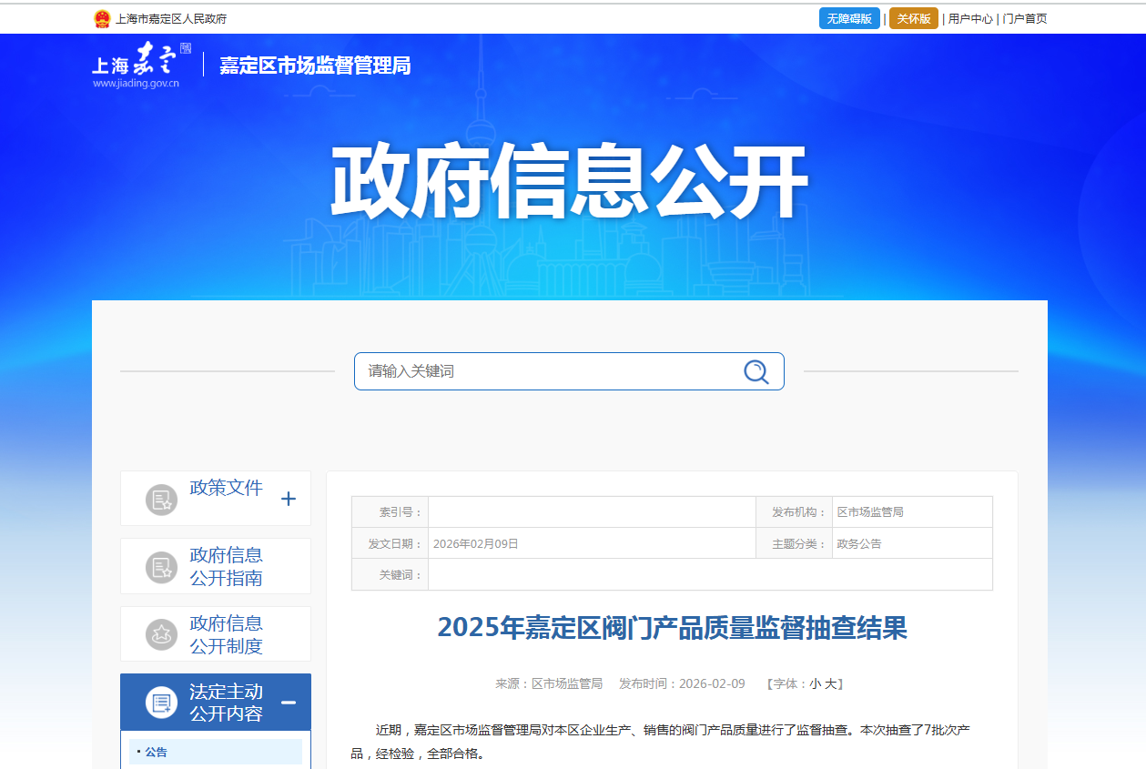Click the 政府信息公开指南 document icon
The height and width of the screenshot is (769, 1146).
pos(161,565)
